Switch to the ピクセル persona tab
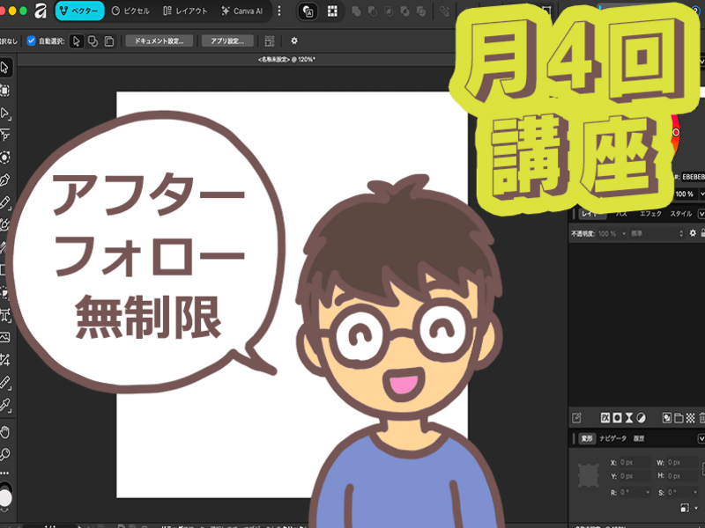This screenshot has height=528, width=705. click(x=130, y=11)
